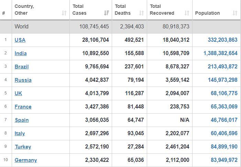Select UK total recovered 2,094,007

(x=177, y=93)
